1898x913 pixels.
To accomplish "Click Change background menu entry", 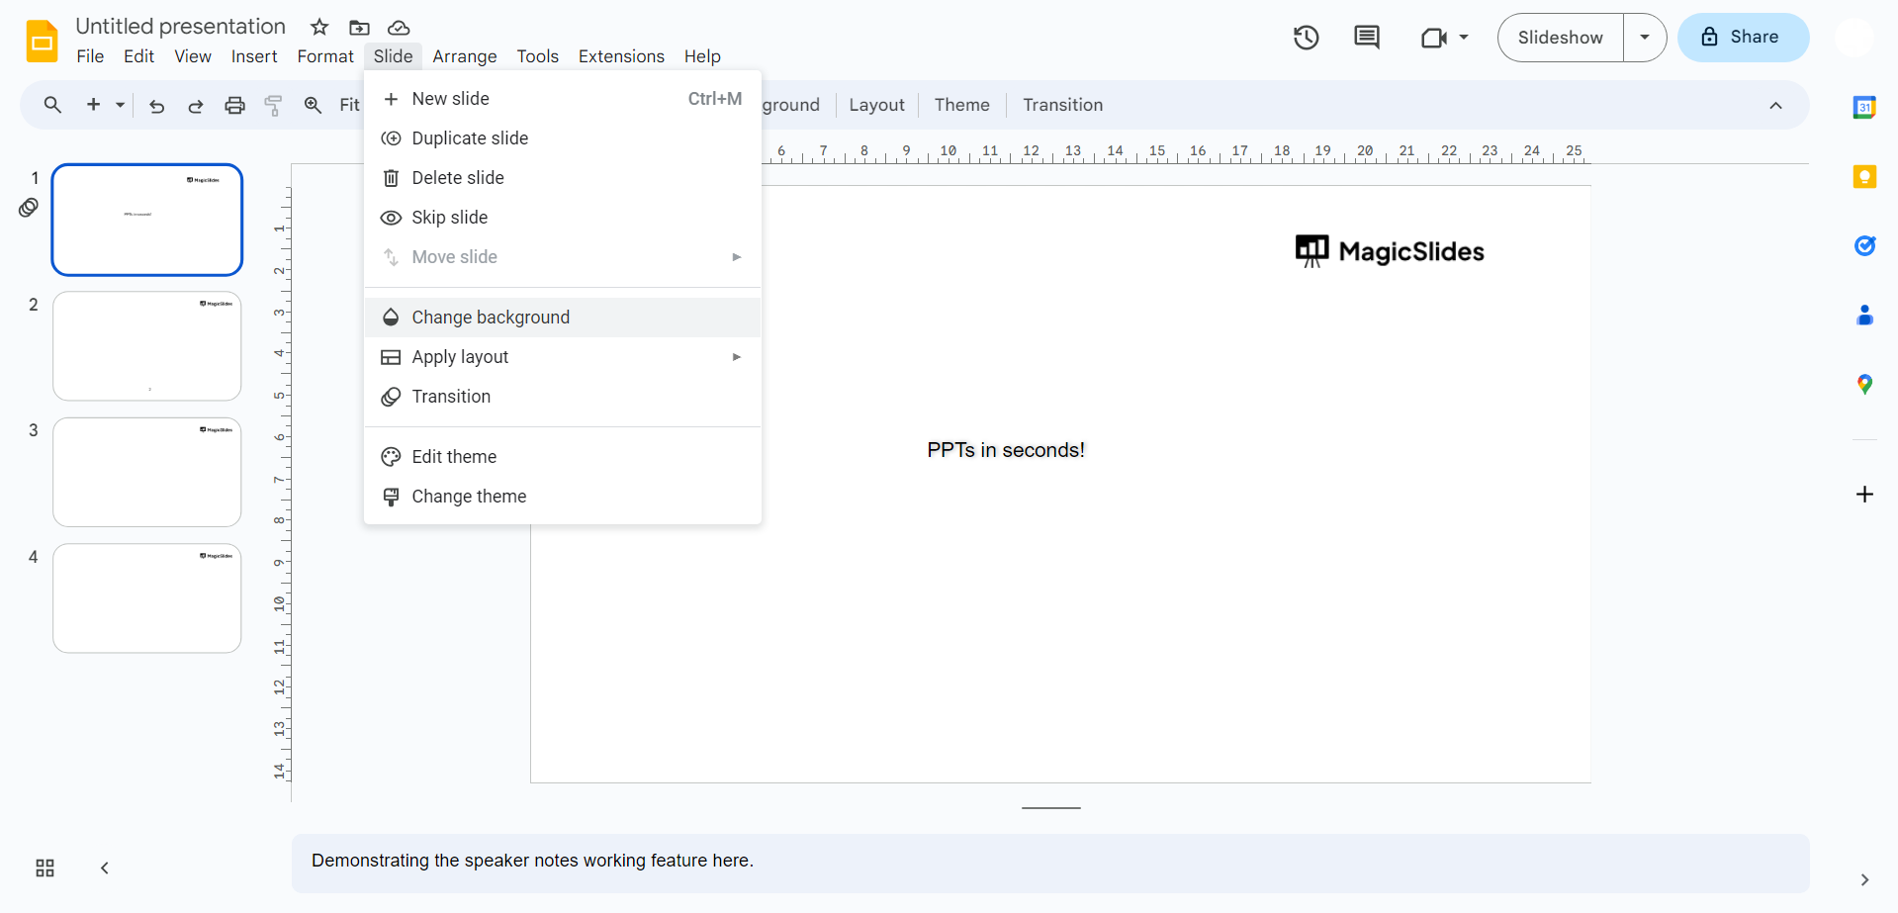I will coord(563,318).
